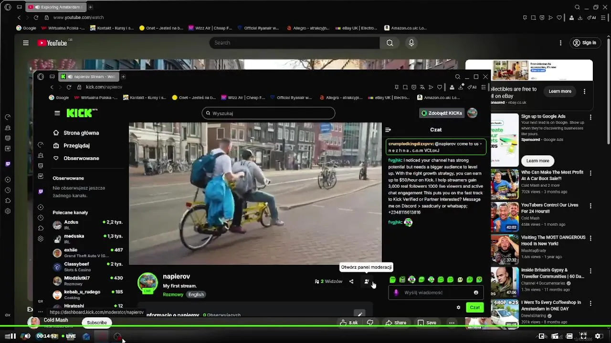Switch to Exploring Amsterdam browser tab
Screen dimensions: 611x343
pyautogui.click(x=56, y=7)
